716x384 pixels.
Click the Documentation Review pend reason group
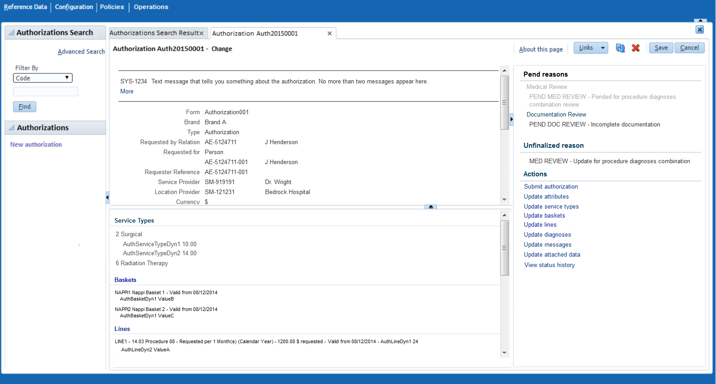tap(556, 115)
